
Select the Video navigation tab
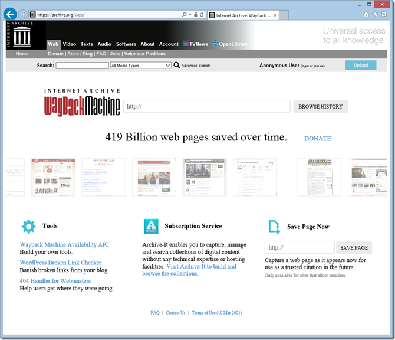(x=70, y=44)
